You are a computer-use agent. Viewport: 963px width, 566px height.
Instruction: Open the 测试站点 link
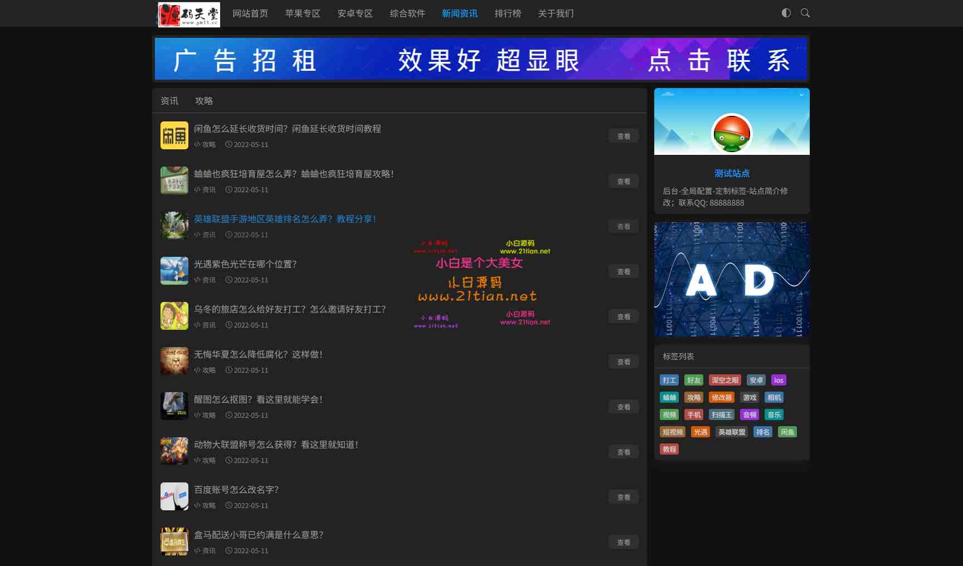pyautogui.click(x=731, y=173)
